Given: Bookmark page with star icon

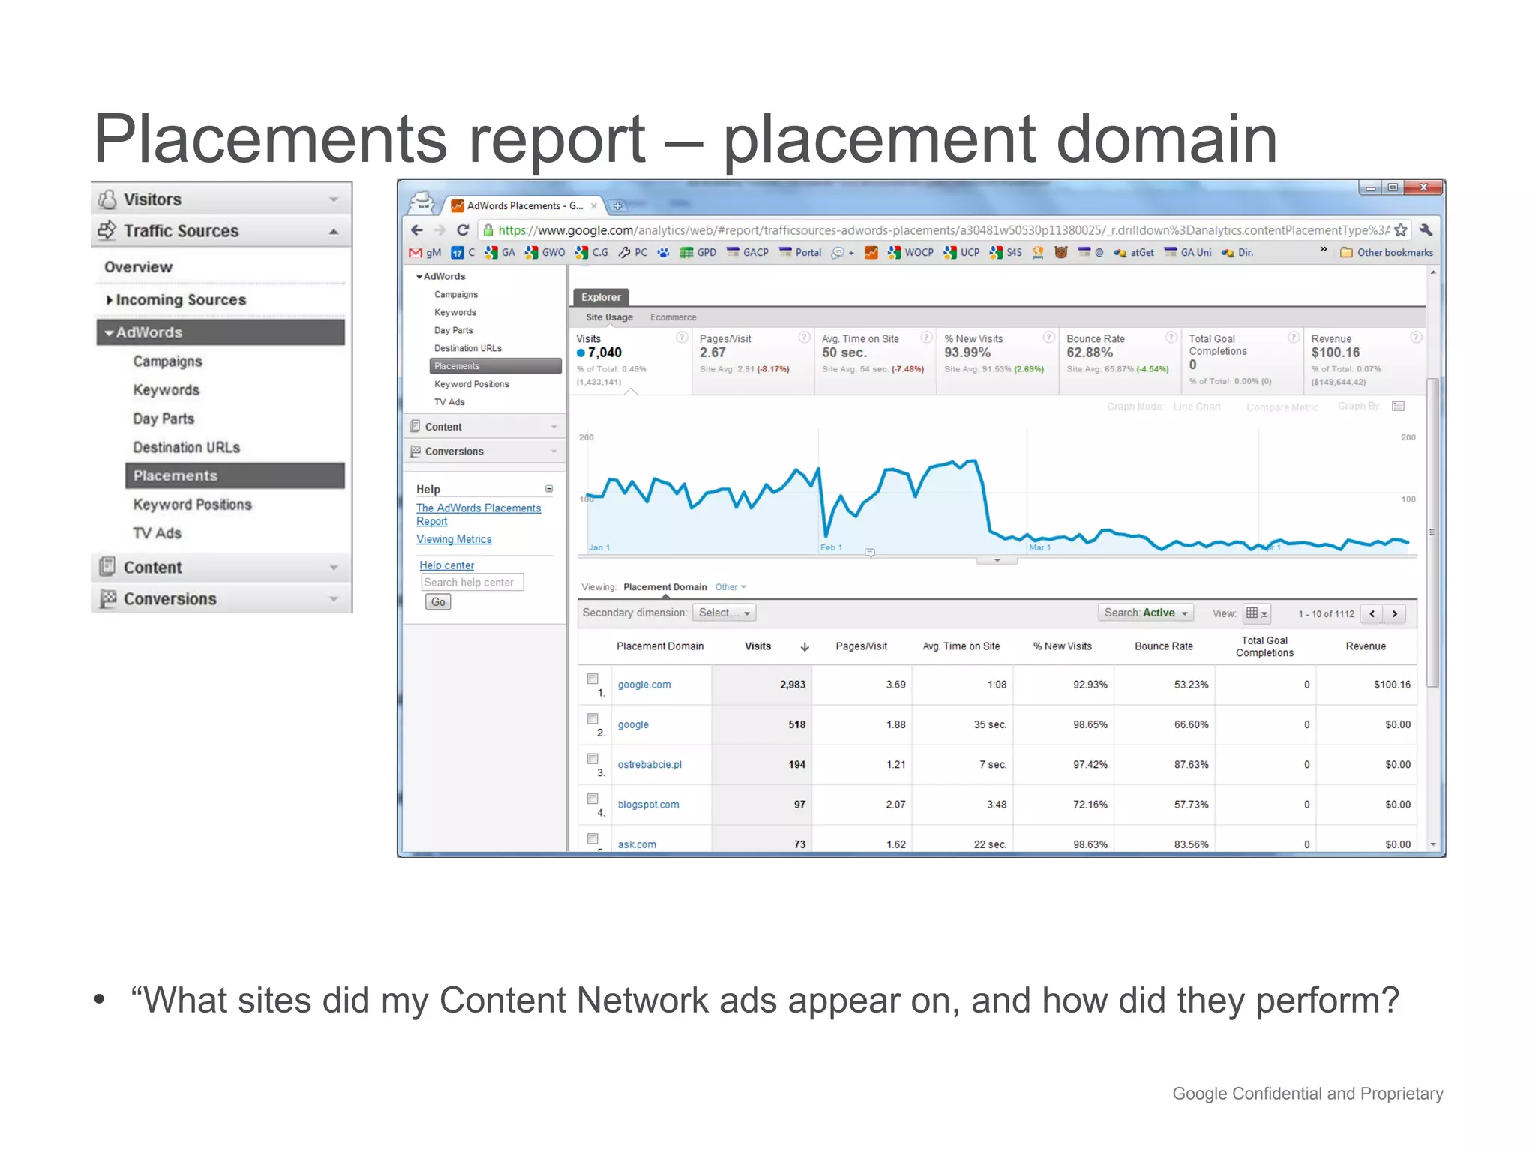Looking at the screenshot, I should click(x=1401, y=230).
